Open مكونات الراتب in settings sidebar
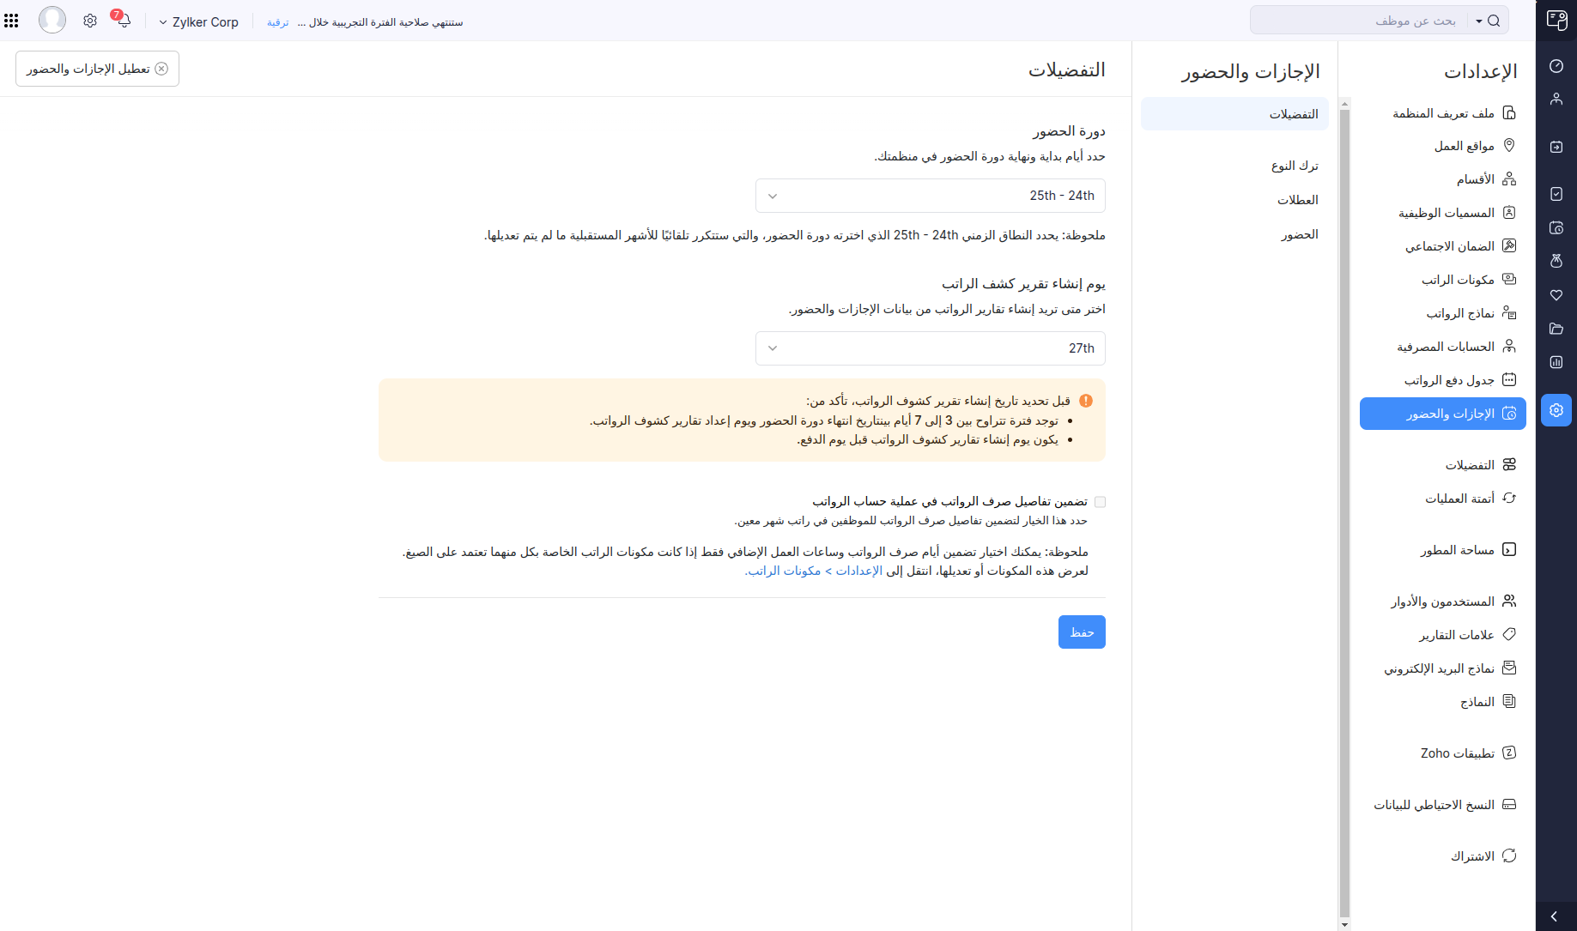Image resolution: width=1577 pixels, height=931 pixels. (1458, 280)
